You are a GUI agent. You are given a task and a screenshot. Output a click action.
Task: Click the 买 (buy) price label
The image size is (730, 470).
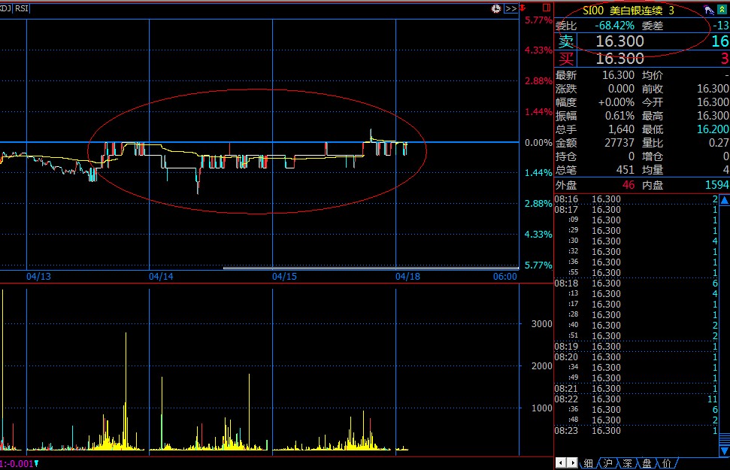coord(565,59)
